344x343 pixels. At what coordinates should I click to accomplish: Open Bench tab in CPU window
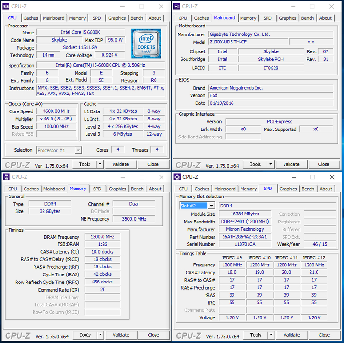[137, 18]
